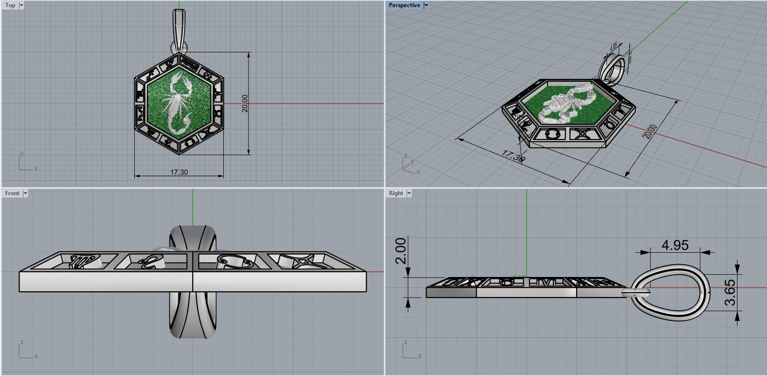Select the scorpion relief in Top view
767x376 pixels.
[178, 102]
